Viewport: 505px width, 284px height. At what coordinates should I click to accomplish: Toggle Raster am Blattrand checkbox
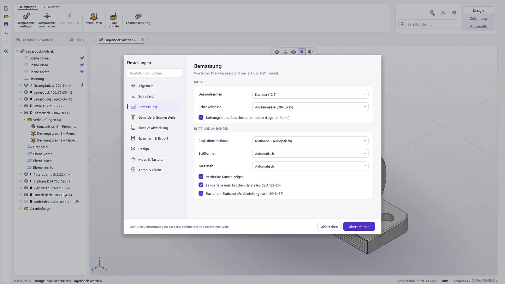[201, 193]
